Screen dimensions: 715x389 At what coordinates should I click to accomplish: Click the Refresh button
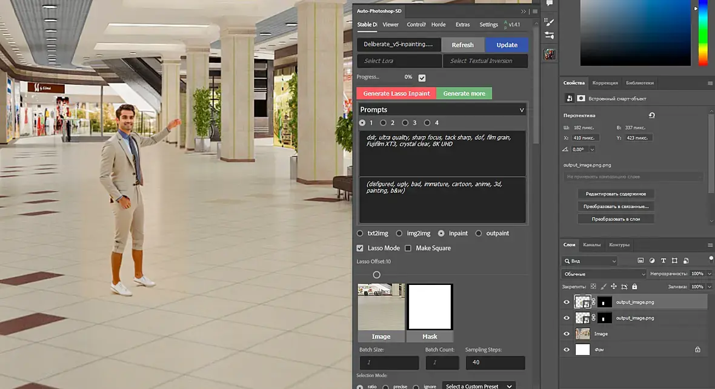pos(462,45)
